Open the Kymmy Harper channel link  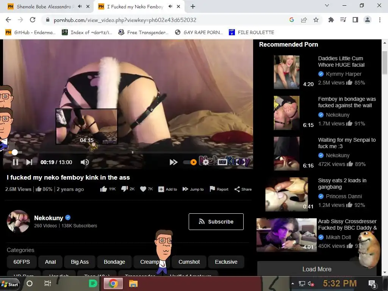[x=343, y=74]
